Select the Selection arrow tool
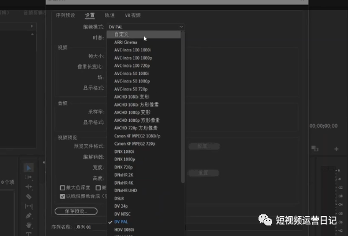 (x=29, y=168)
